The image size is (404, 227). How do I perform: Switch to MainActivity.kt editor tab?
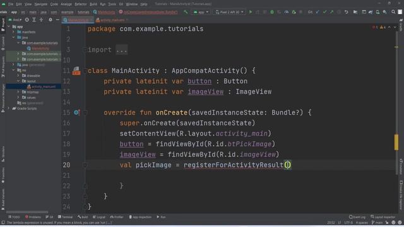point(77,20)
